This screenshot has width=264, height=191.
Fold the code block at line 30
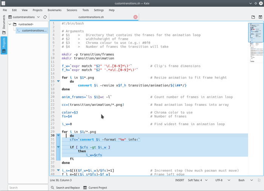tap(58, 135)
